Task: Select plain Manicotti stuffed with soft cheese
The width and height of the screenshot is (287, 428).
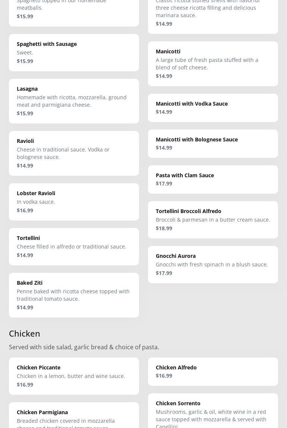Action: click(213, 63)
